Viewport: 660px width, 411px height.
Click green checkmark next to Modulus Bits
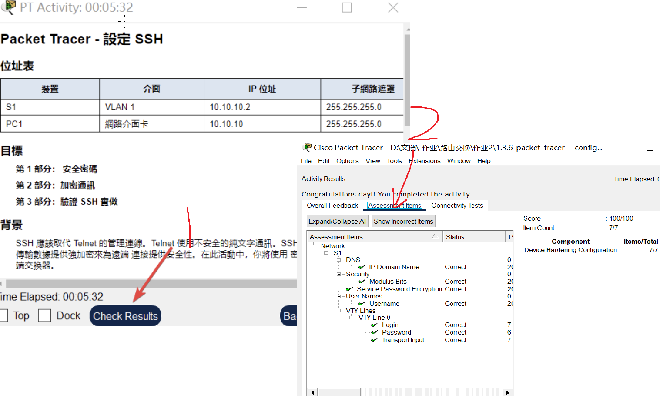pos(362,282)
